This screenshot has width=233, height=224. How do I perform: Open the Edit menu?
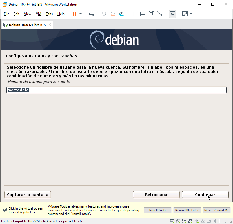click(x=16, y=14)
